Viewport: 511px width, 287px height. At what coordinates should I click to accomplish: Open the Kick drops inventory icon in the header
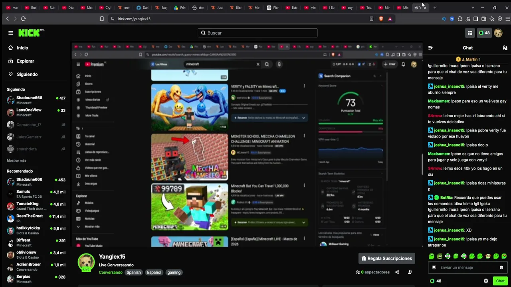point(470,33)
